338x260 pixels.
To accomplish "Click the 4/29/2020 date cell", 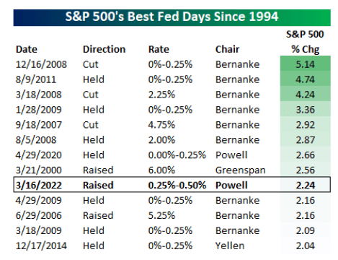I will 39,155.
